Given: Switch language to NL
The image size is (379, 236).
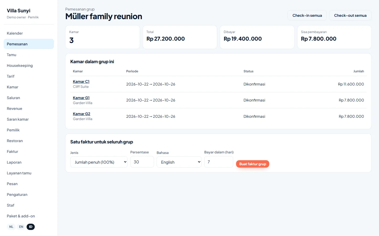Looking at the screenshot, I should pyautogui.click(x=11, y=227).
